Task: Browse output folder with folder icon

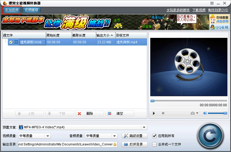Action: (115, 144)
